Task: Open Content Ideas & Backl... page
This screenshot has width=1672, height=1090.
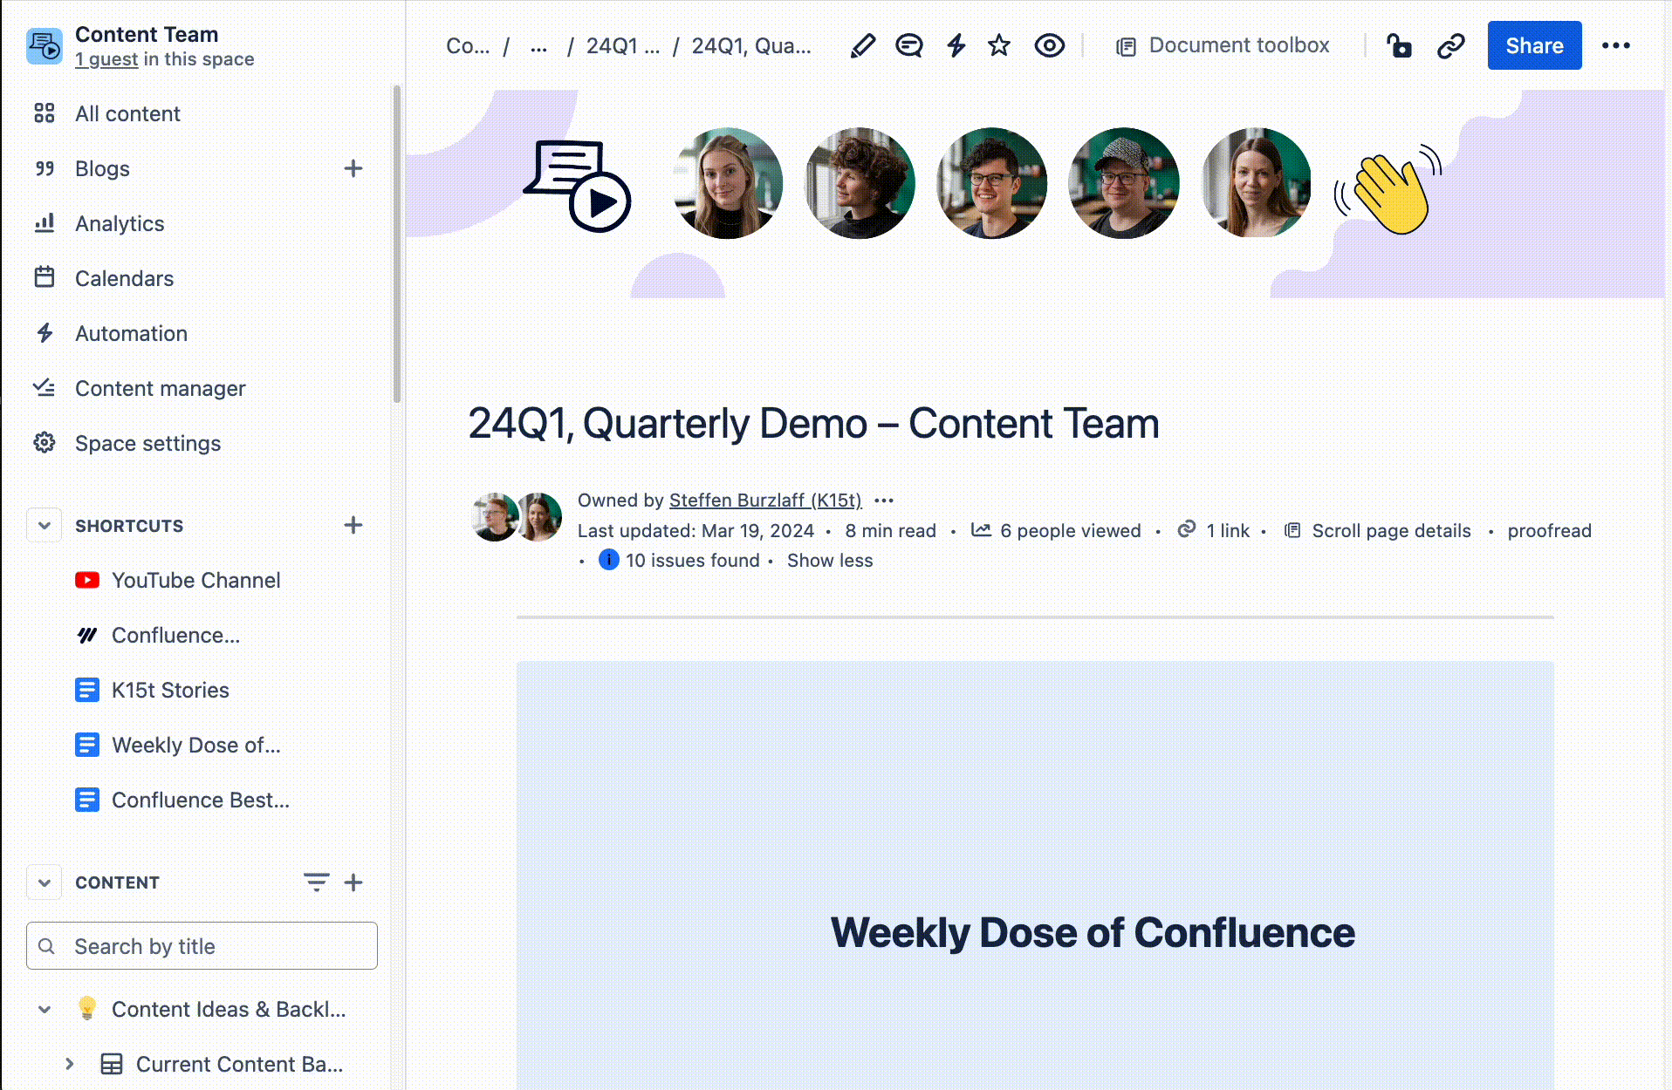Action: [229, 1009]
